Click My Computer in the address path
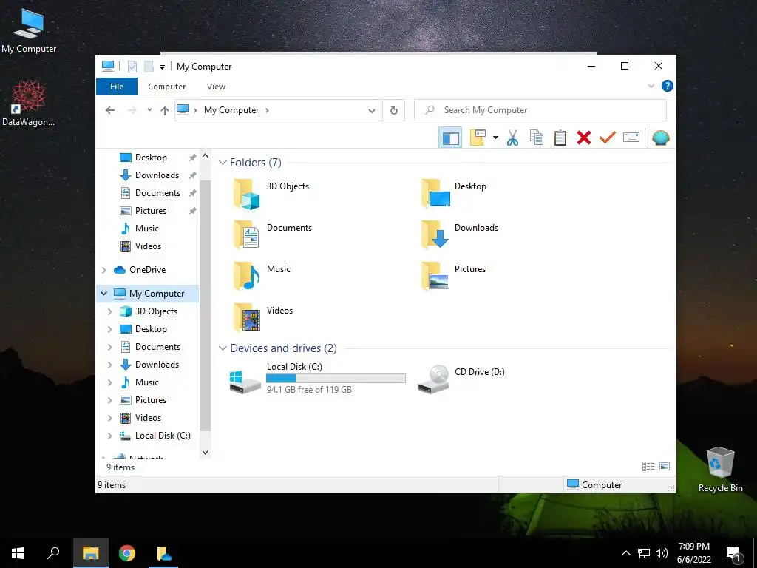The width and height of the screenshot is (757, 568). [x=231, y=110]
